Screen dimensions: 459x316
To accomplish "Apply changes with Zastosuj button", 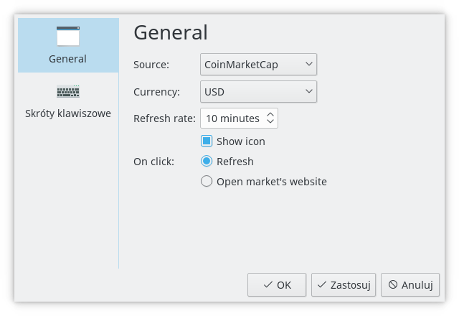I will pos(344,285).
